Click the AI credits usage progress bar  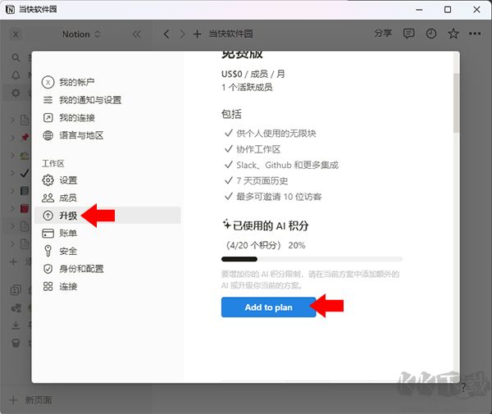[x=312, y=259]
